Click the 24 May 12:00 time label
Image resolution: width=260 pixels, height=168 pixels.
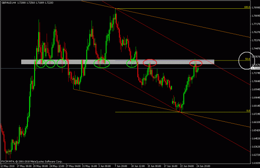(x=57, y=166)
